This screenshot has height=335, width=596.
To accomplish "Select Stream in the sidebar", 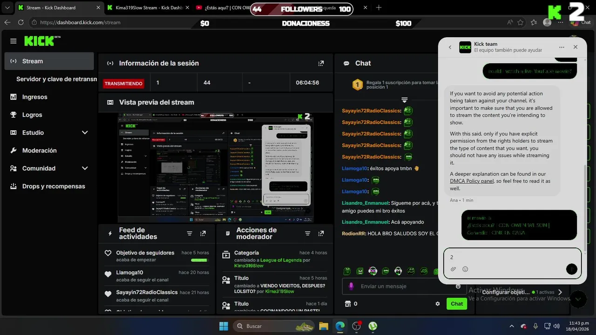I will tap(49, 61).
